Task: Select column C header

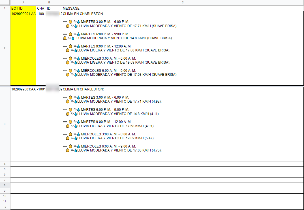Action: coord(183,3)
